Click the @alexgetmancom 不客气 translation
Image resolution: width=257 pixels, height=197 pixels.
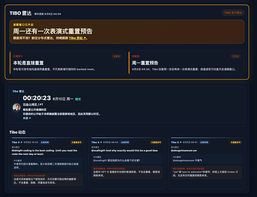[x=187, y=160]
